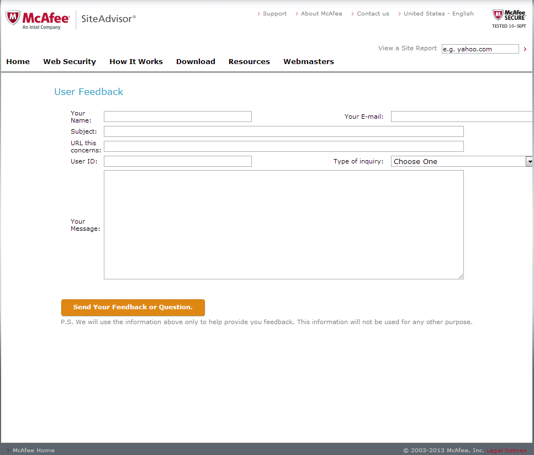The width and height of the screenshot is (534, 455).
Task: Open the Web Security menu
Action: coord(70,62)
